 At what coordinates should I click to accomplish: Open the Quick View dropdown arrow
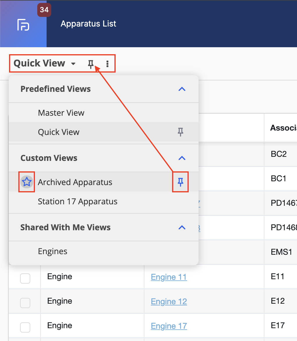(73, 64)
